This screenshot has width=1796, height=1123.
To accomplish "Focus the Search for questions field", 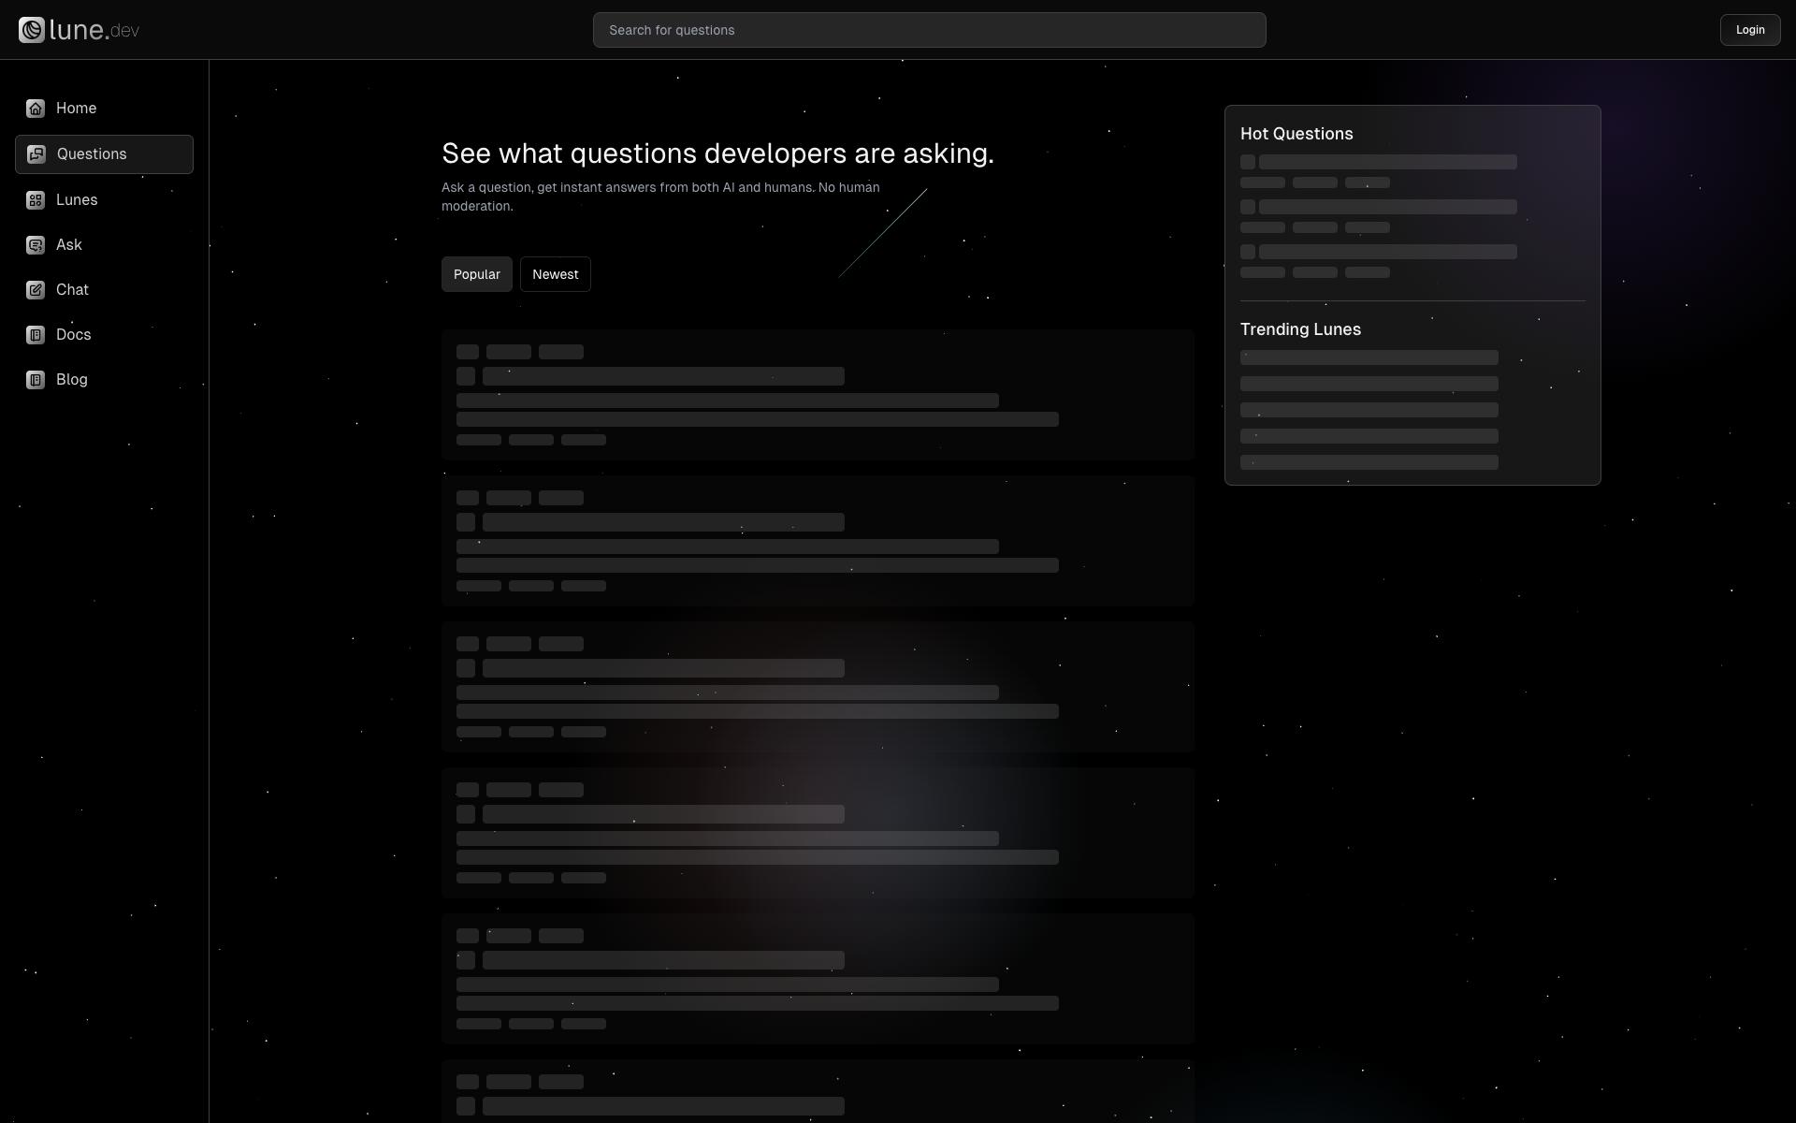I will pyautogui.click(x=928, y=30).
